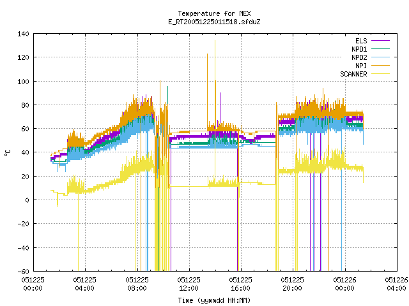Click the purple ELS legend line
This screenshot has height=306, width=409.
tap(381, 41)
